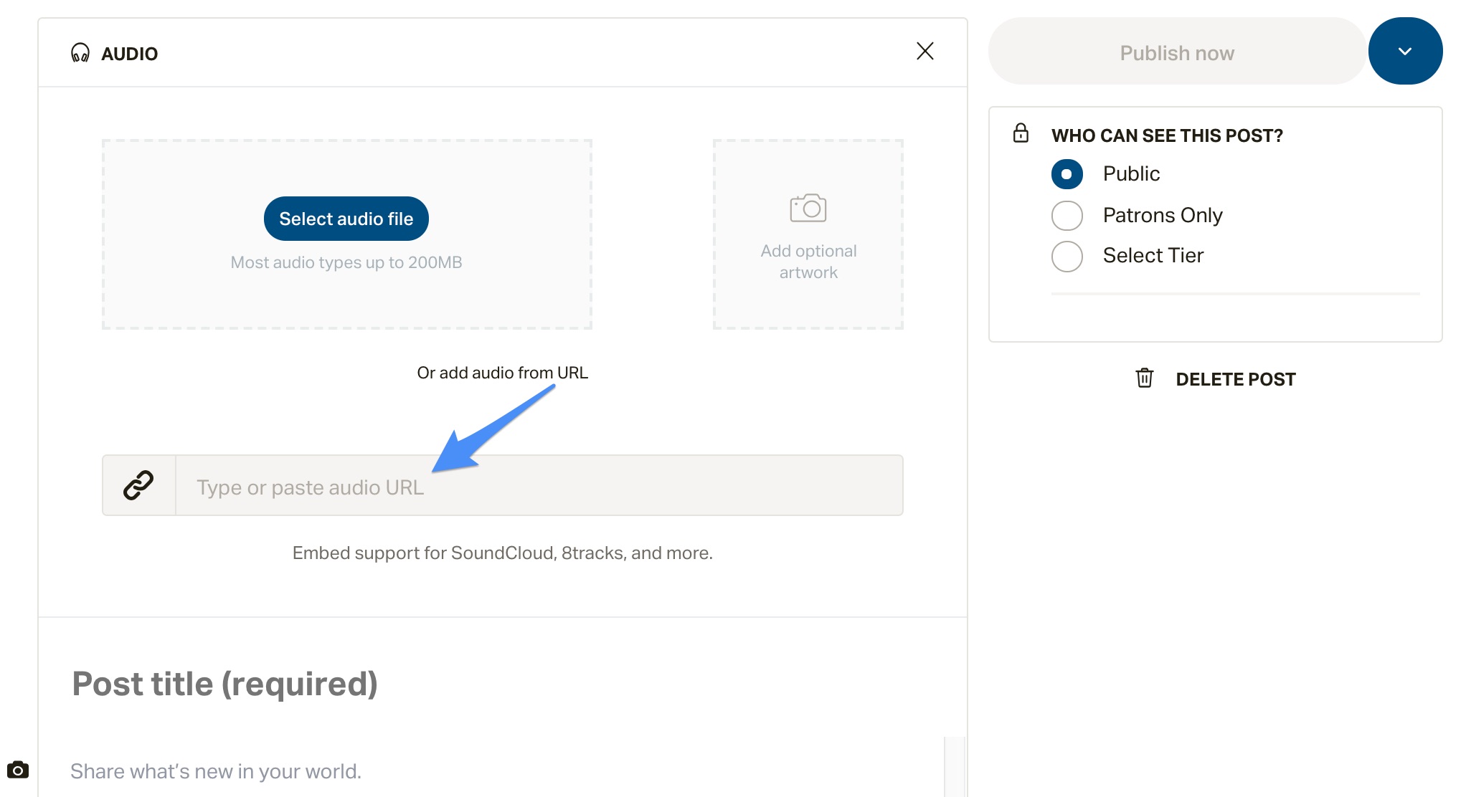Click the lock icon next to visibility heading
The width and height of the screenshot is (1466, 797).
click(x=1021, y=133)
